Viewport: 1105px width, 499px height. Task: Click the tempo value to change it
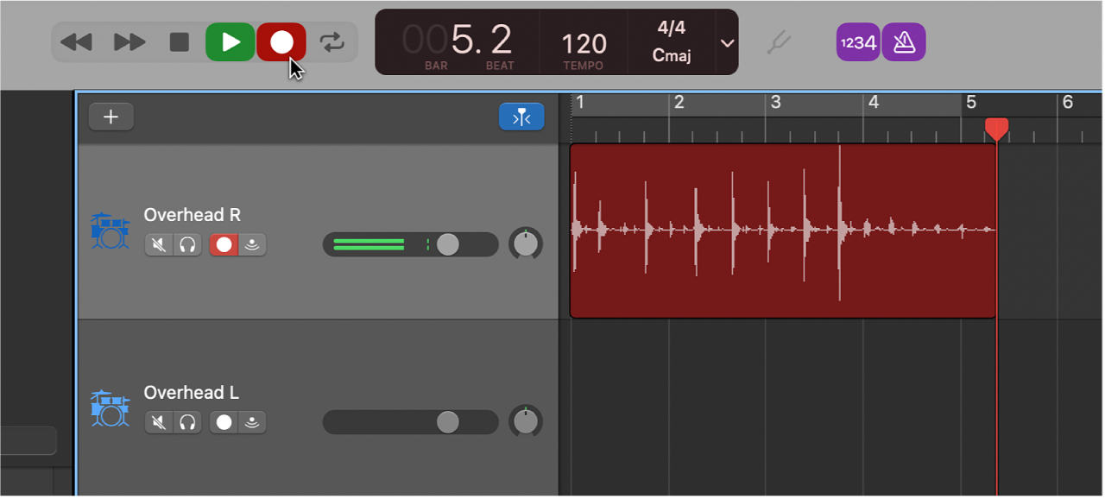(583, 42)
